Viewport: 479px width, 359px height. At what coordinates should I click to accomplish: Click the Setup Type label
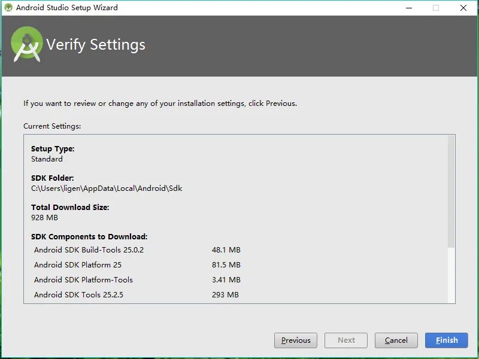tap(53, 148)
